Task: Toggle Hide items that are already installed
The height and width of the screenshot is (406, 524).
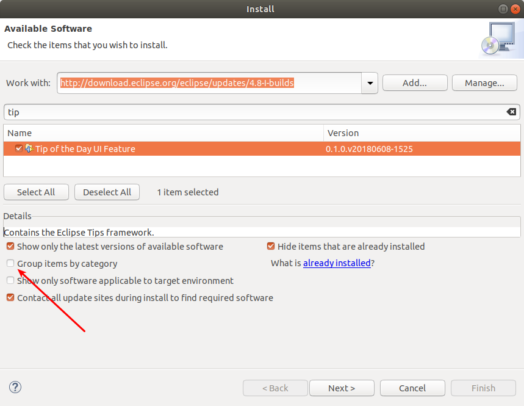Action: point(271,247)
